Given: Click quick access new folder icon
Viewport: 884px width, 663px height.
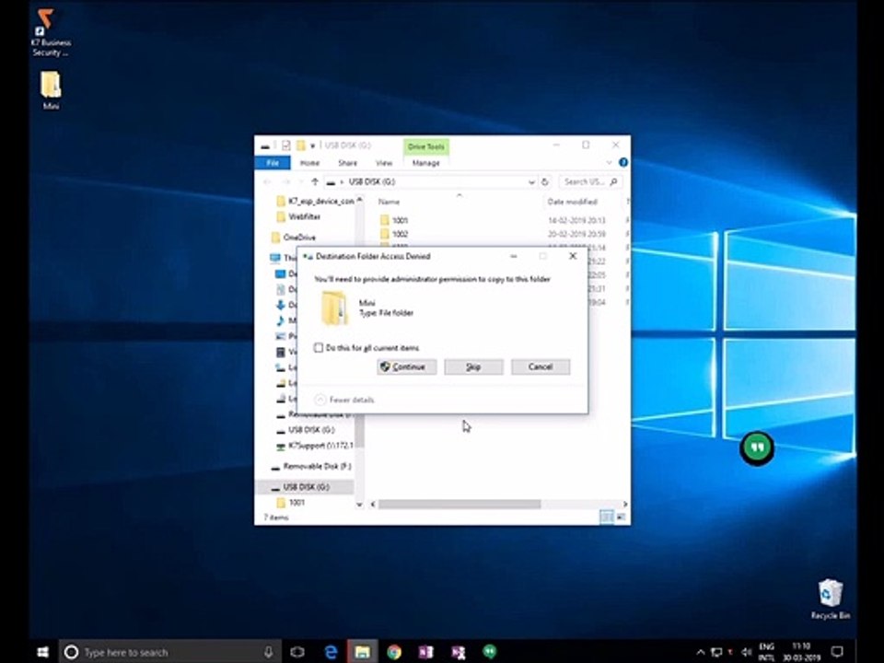Looking at the screenshot, I should pyautogui.click(x=301, y=145).
